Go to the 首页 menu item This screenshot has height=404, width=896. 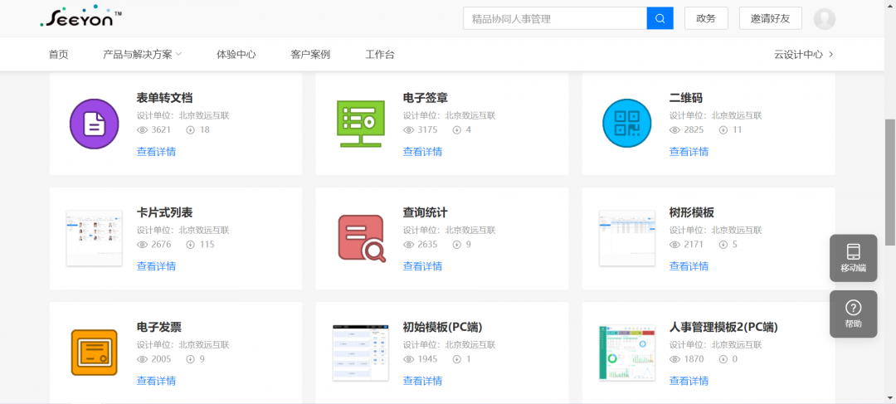(x=58, y=55)
